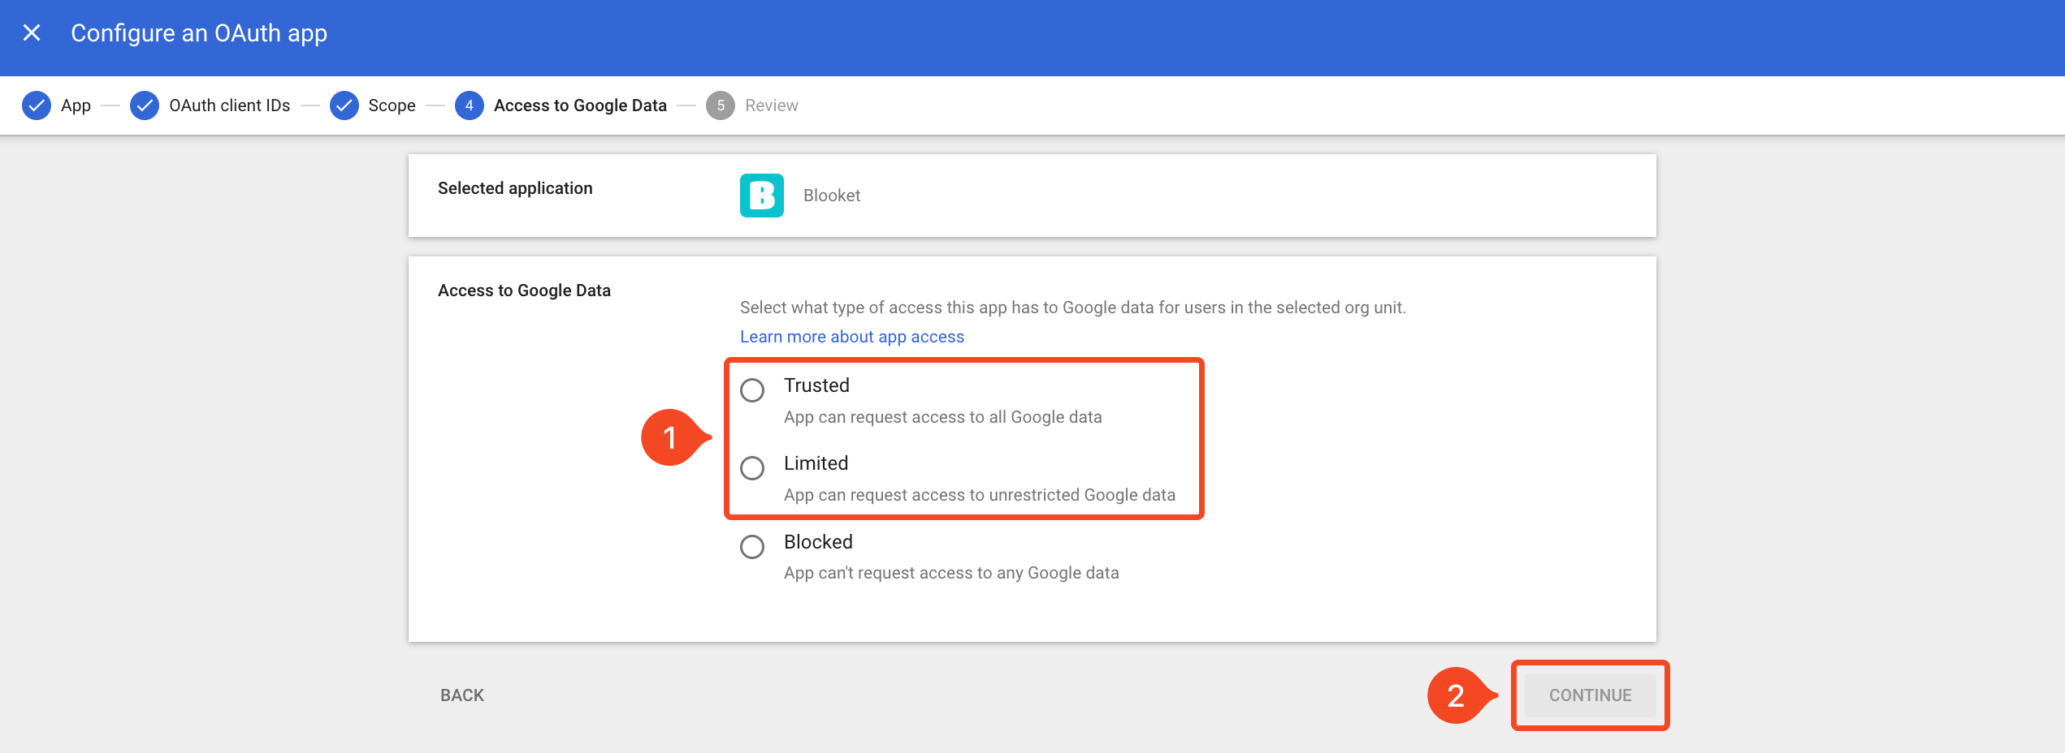Click the Blooket application name
The height and width of the screenshot is (753, 2065).
pyautogui.click(x=832, y=196)
